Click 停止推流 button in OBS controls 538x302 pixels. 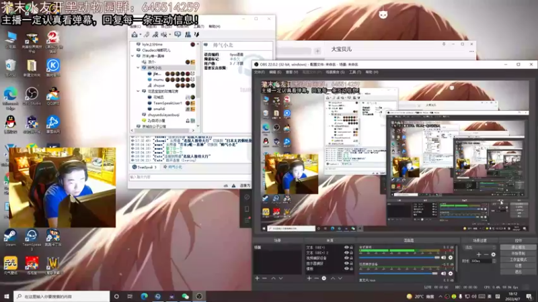[518, 247]
